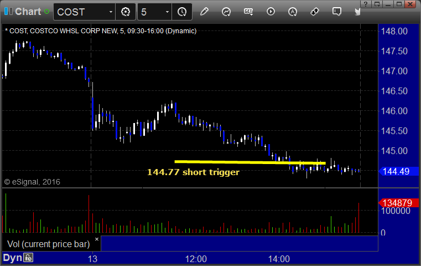The height and width of the screenshot is (266, 421).
Task: Open the chat comment icon
Action: tap(336, 12)
